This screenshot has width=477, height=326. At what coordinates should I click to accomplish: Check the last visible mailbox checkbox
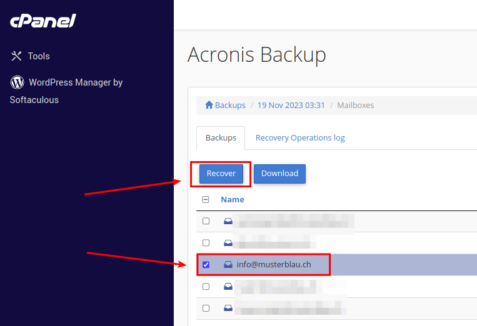pos(206,308)
